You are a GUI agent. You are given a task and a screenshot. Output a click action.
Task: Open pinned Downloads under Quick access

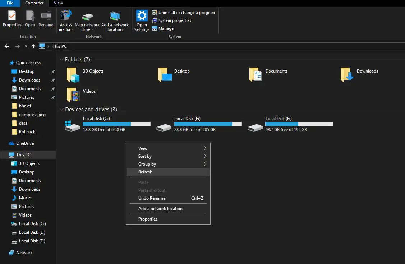point(29,80)
